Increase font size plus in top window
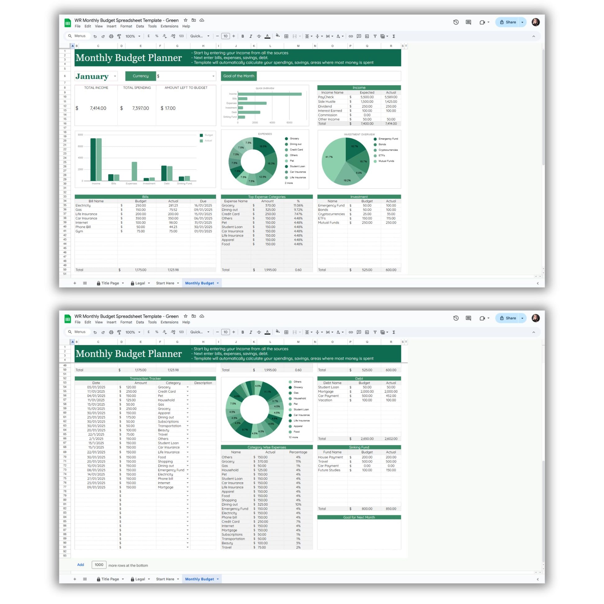 pyautogui.click(x=233, y=36)
